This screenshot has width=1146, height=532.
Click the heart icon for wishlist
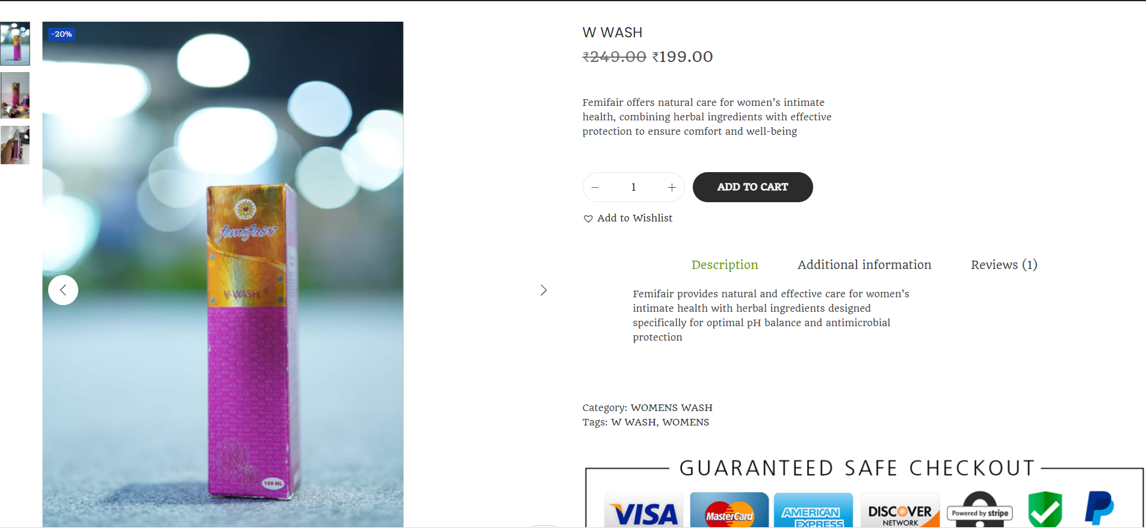tap(588, 218)
